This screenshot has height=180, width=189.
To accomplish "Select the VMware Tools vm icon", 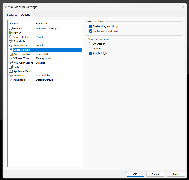I will [11, 58].
